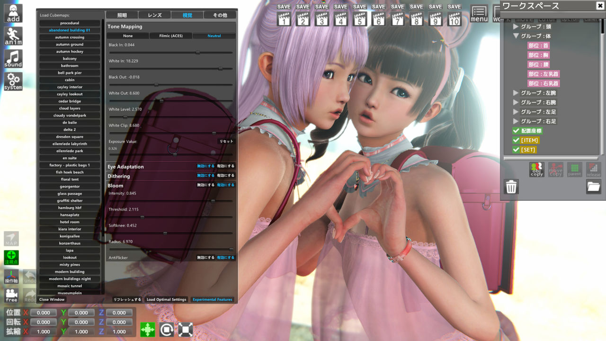Click the trash can delete icon
Screen dimensions: 606x341
click(x=511, y=187)
